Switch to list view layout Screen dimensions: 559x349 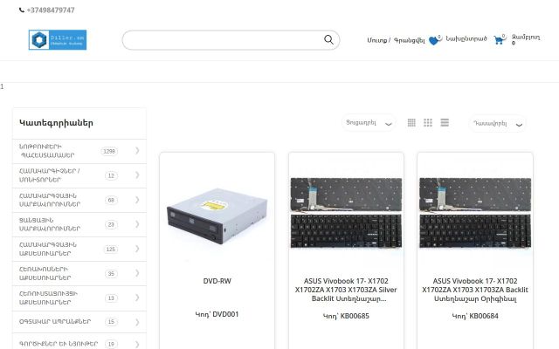click(445, 122)
